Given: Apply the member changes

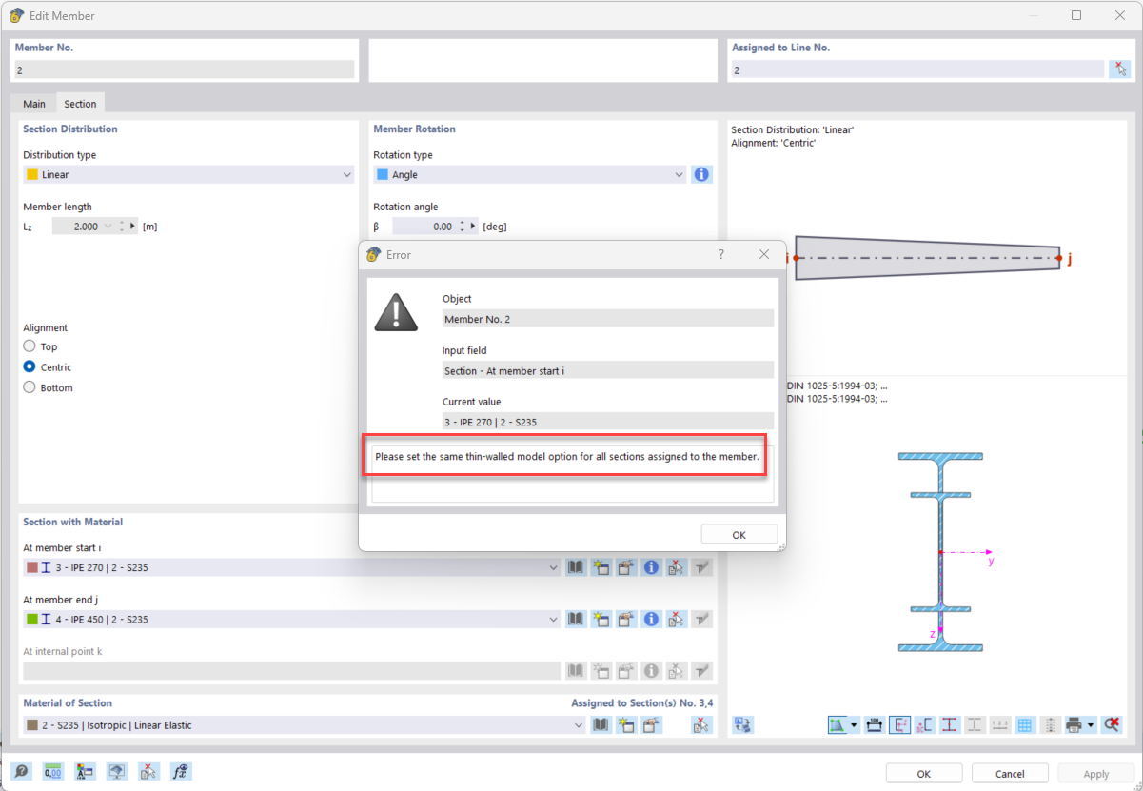Looking at the screenshot, I should tap(1095, 773).
